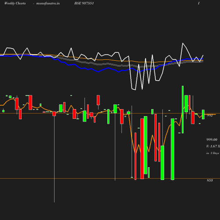220x220 pixels.
Task: Click the '999.00' price value
Action: (x=212, y=139)
